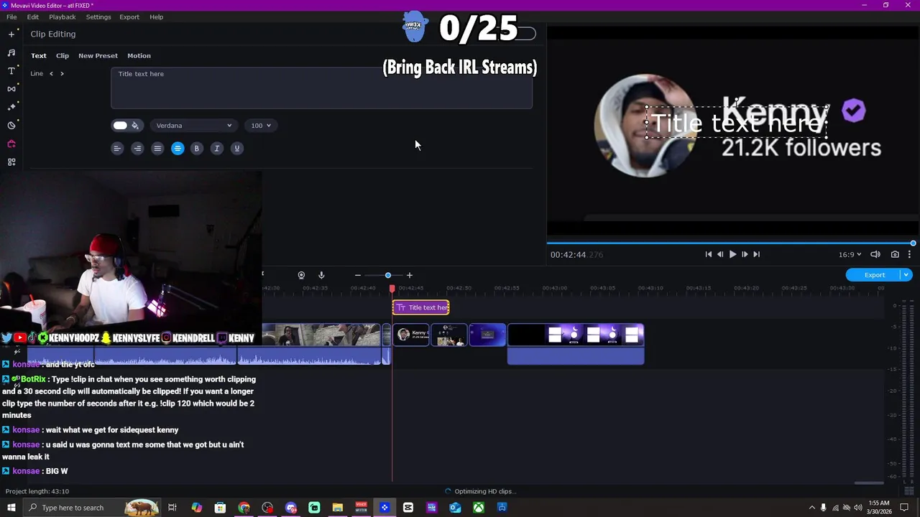Open the font size 100 dropdown

[x=261, y=126]
